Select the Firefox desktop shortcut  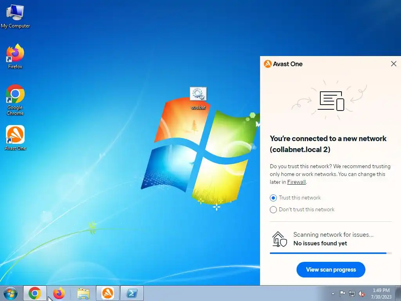pyautogui.click(x=15, y=56)
